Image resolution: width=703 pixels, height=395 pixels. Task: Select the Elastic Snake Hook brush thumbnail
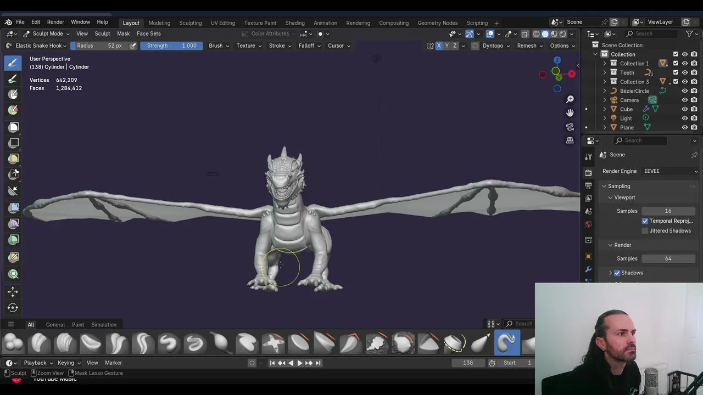tap(507, 343)
